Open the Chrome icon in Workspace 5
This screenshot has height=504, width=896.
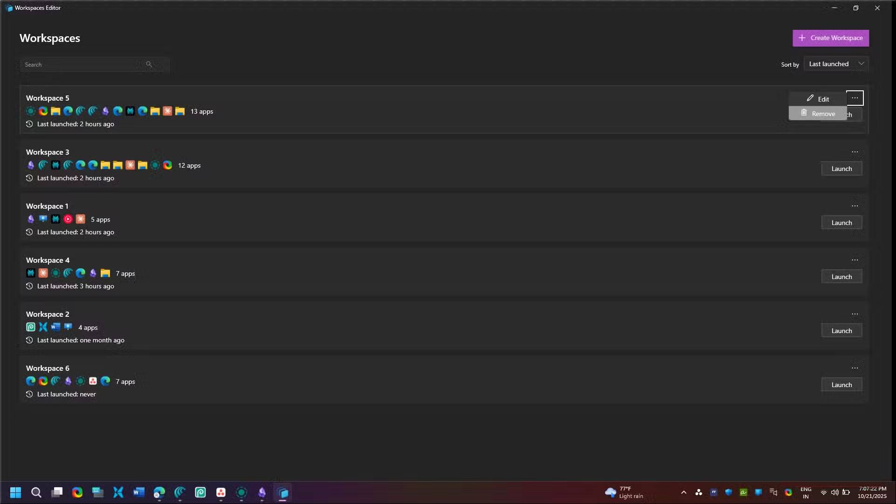coord(43,111)
